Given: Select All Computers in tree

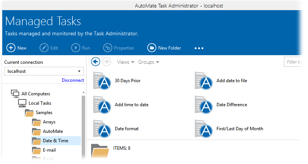Looking at the screenshot, I should coord(36,94).
